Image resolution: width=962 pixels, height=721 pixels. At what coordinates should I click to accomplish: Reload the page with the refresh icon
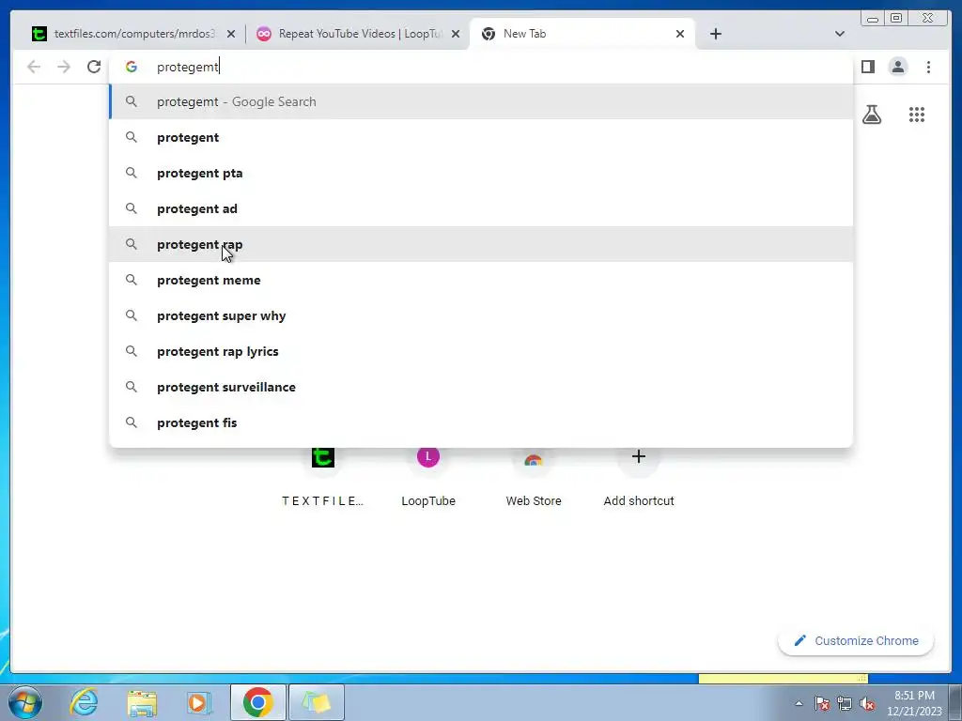[x=94, y=67]
